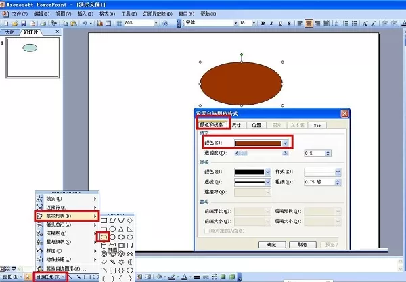Click the Paste clipboard icon
Screen dimensions: 406x282
click(74, 23)
